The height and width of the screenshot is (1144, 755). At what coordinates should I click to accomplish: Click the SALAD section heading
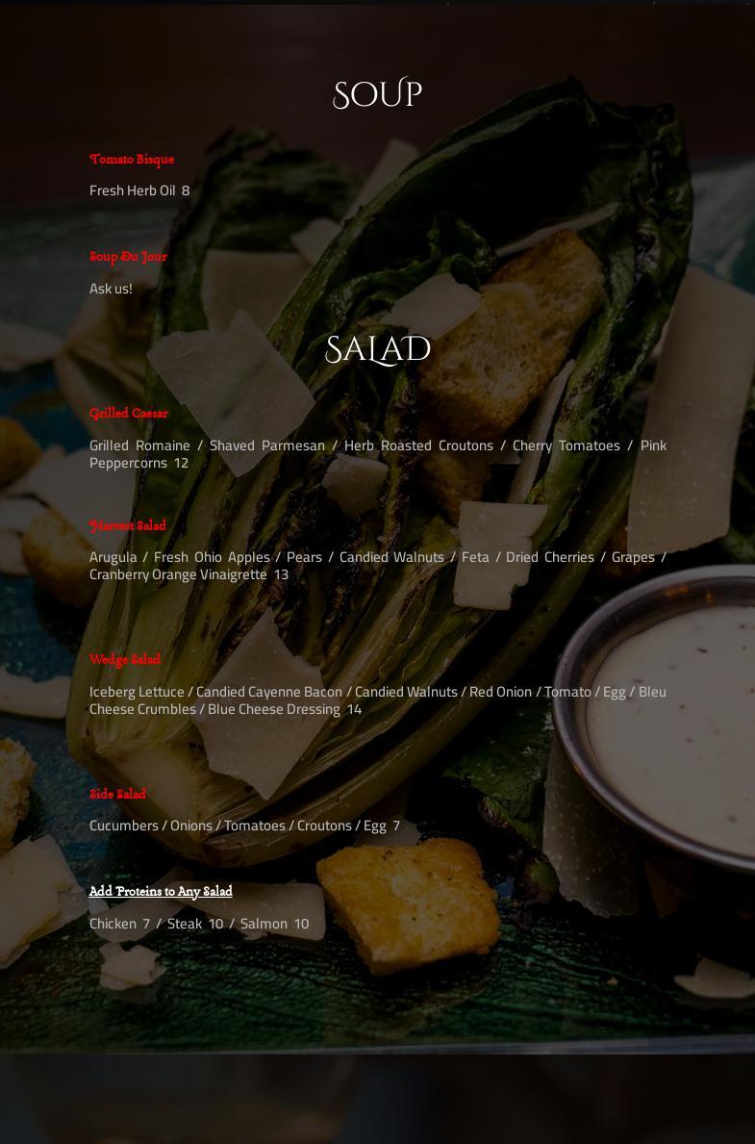coord(377,349)
